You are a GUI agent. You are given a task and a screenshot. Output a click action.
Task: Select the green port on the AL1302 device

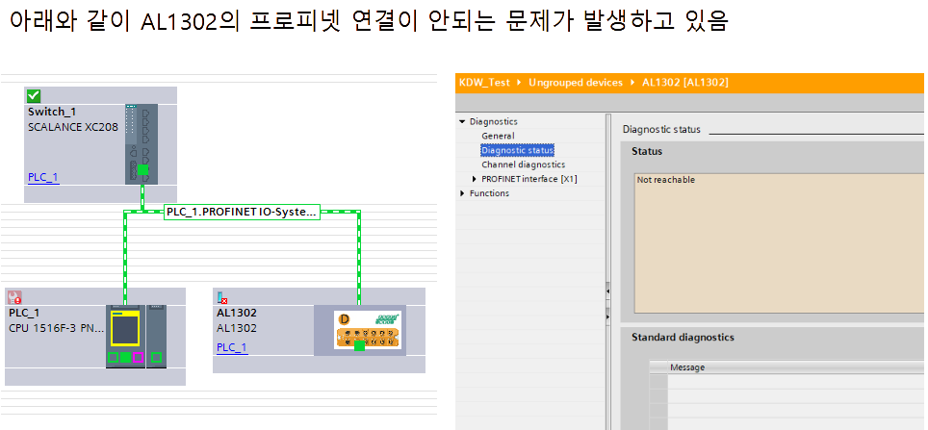[x=359, y=345]
